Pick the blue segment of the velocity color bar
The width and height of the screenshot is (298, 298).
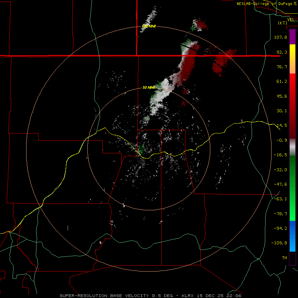(x=292, y=236)
